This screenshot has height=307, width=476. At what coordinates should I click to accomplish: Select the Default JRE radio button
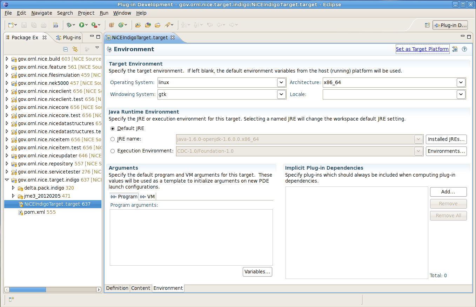pos(113,129)
